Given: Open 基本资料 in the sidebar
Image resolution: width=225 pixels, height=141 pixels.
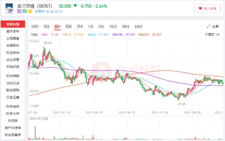Looking at the screenshot, I should [13, 32].
